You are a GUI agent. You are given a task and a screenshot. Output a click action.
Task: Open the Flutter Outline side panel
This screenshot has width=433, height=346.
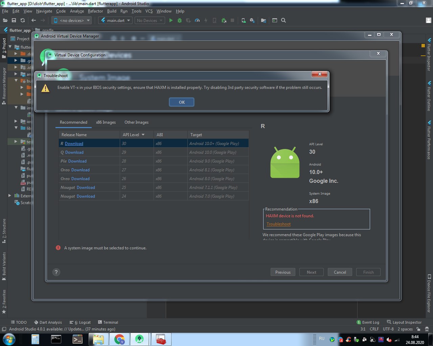click(429, 96)
